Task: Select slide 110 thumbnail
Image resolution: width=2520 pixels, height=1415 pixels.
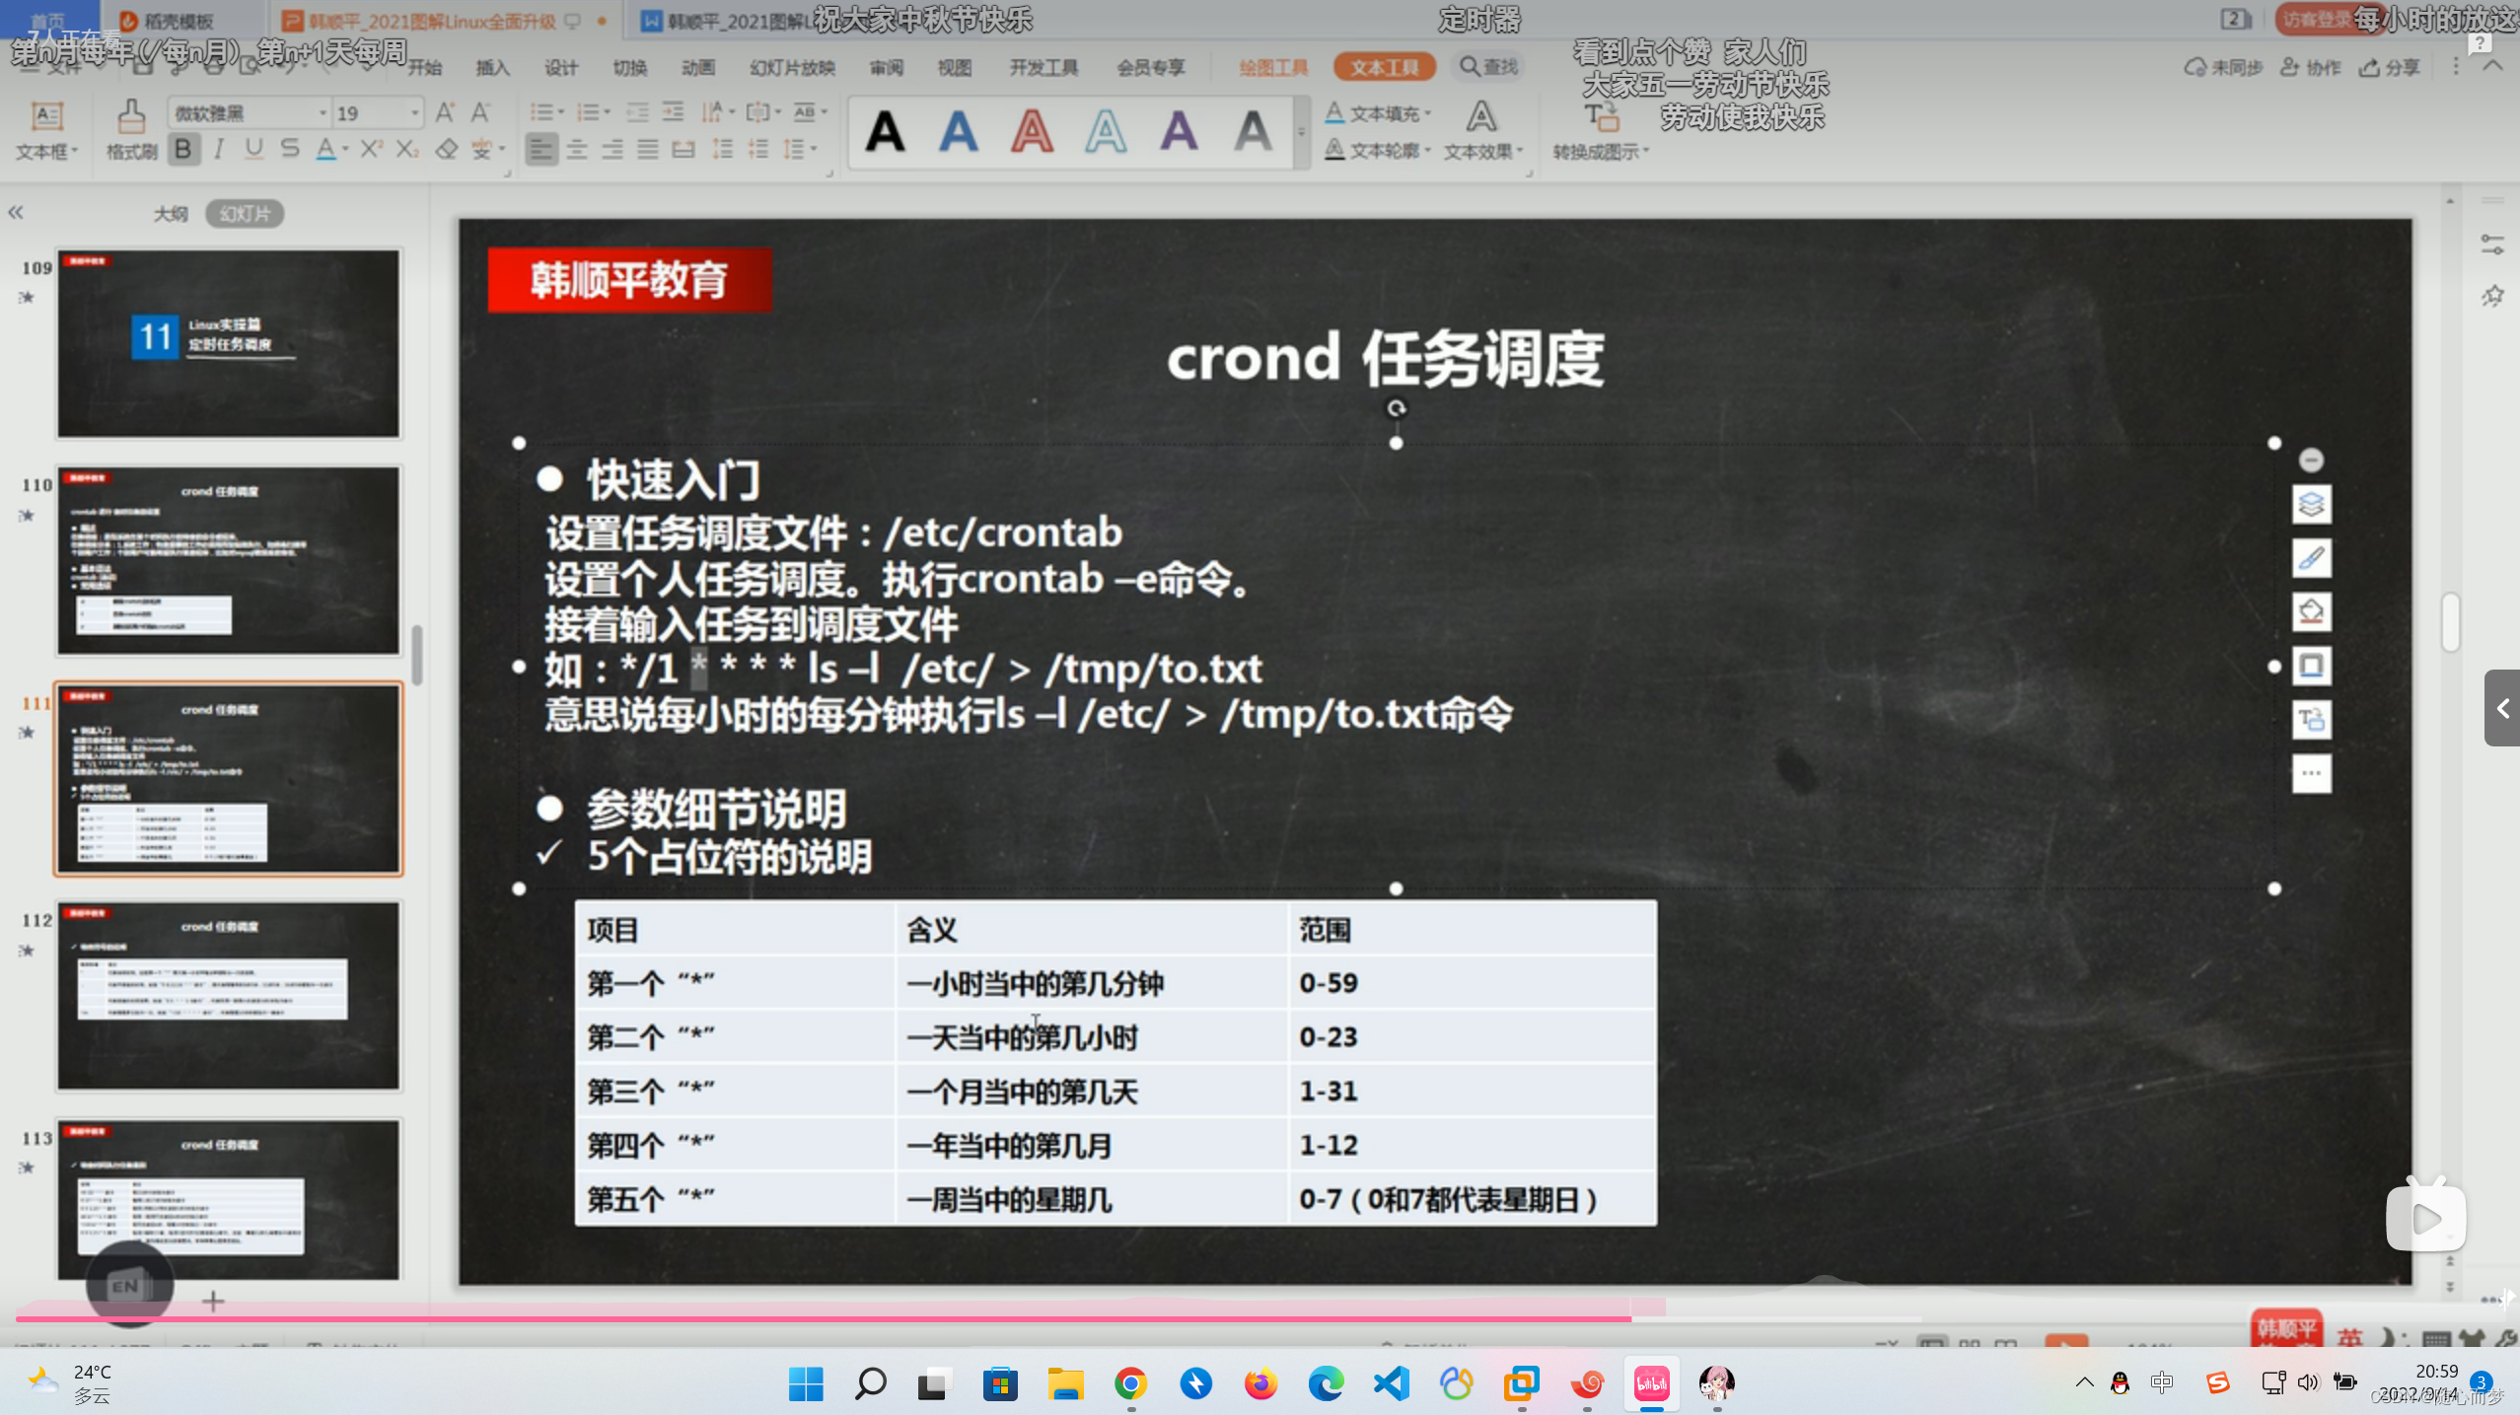Action: (x=228, y=560)
